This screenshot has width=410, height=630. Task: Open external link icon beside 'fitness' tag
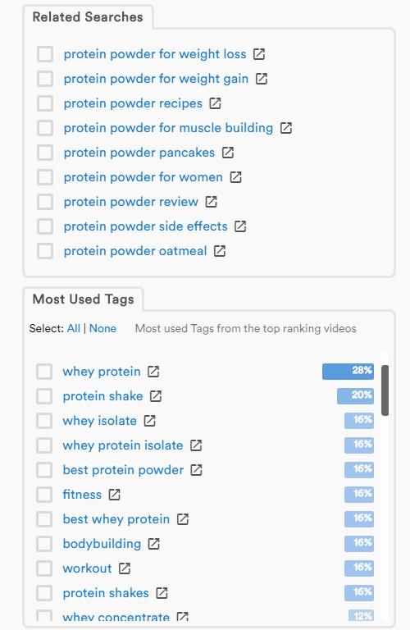tap(115, 495)
